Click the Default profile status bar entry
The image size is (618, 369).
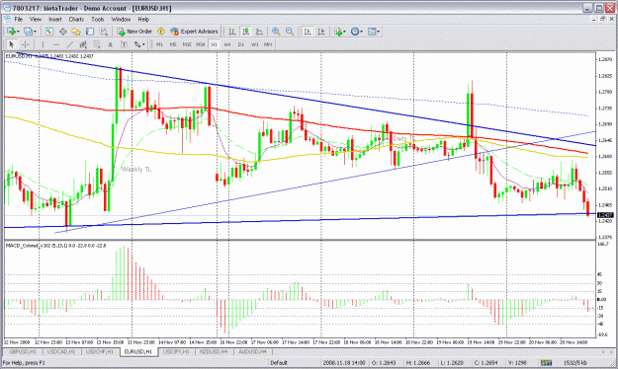tap(279, 363)
